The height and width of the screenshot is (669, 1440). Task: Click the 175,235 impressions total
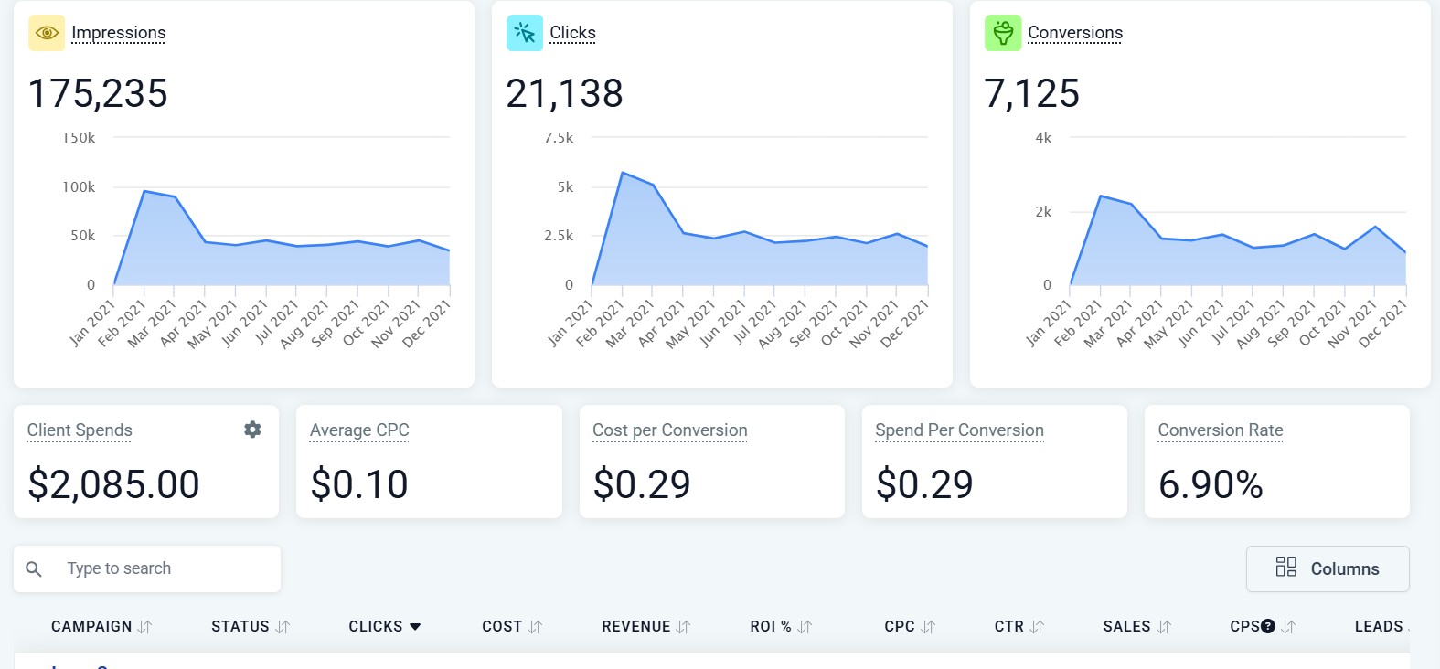pos(98,93)
